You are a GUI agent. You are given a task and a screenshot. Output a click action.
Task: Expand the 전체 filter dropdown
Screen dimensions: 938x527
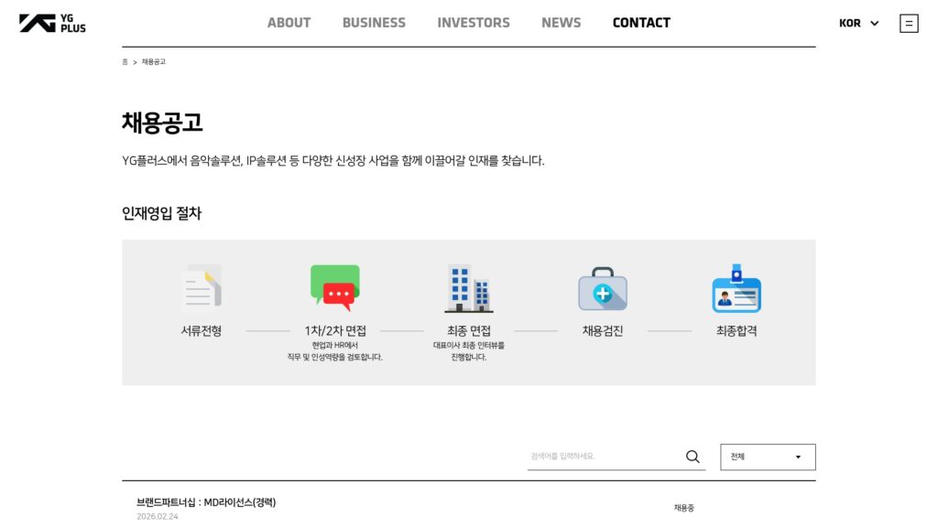point(768,457)
